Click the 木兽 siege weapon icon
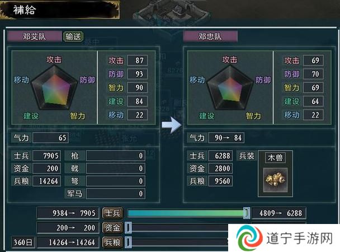The image size is (340, 252). coord(275,180)
